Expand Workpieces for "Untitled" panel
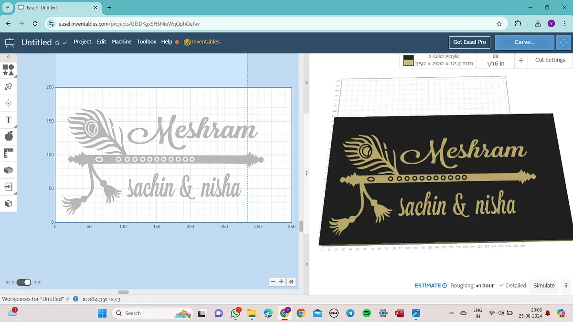573x322 pixels. pyautogui.click(x=67, y=299)
